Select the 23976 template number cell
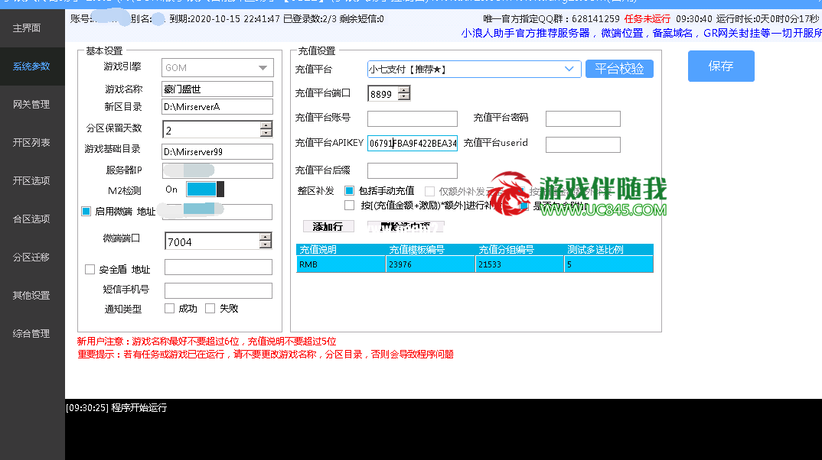The image size is (822, 460). click(430, 264)
